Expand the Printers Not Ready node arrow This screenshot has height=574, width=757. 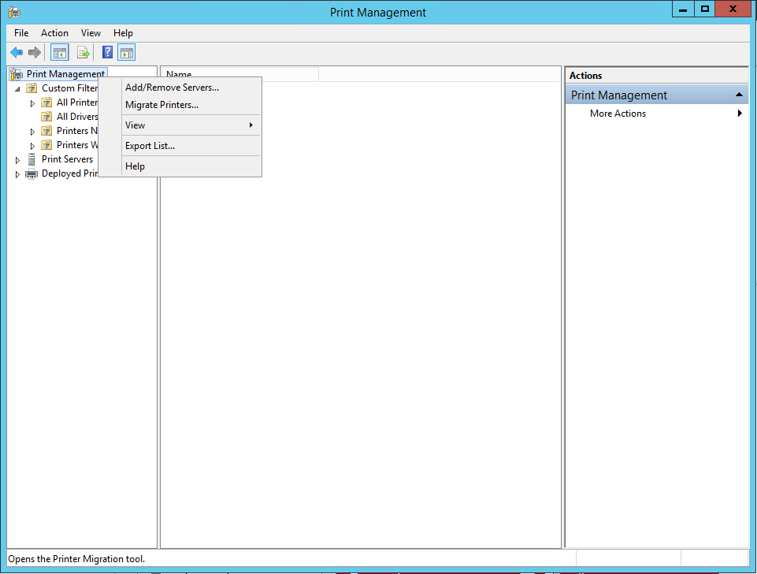tap(32, 132)
